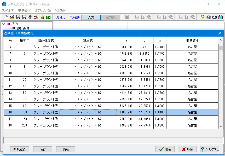
Task: Click the stamp-like toolbar icon beside exit
Action: (x=42, y=17)
